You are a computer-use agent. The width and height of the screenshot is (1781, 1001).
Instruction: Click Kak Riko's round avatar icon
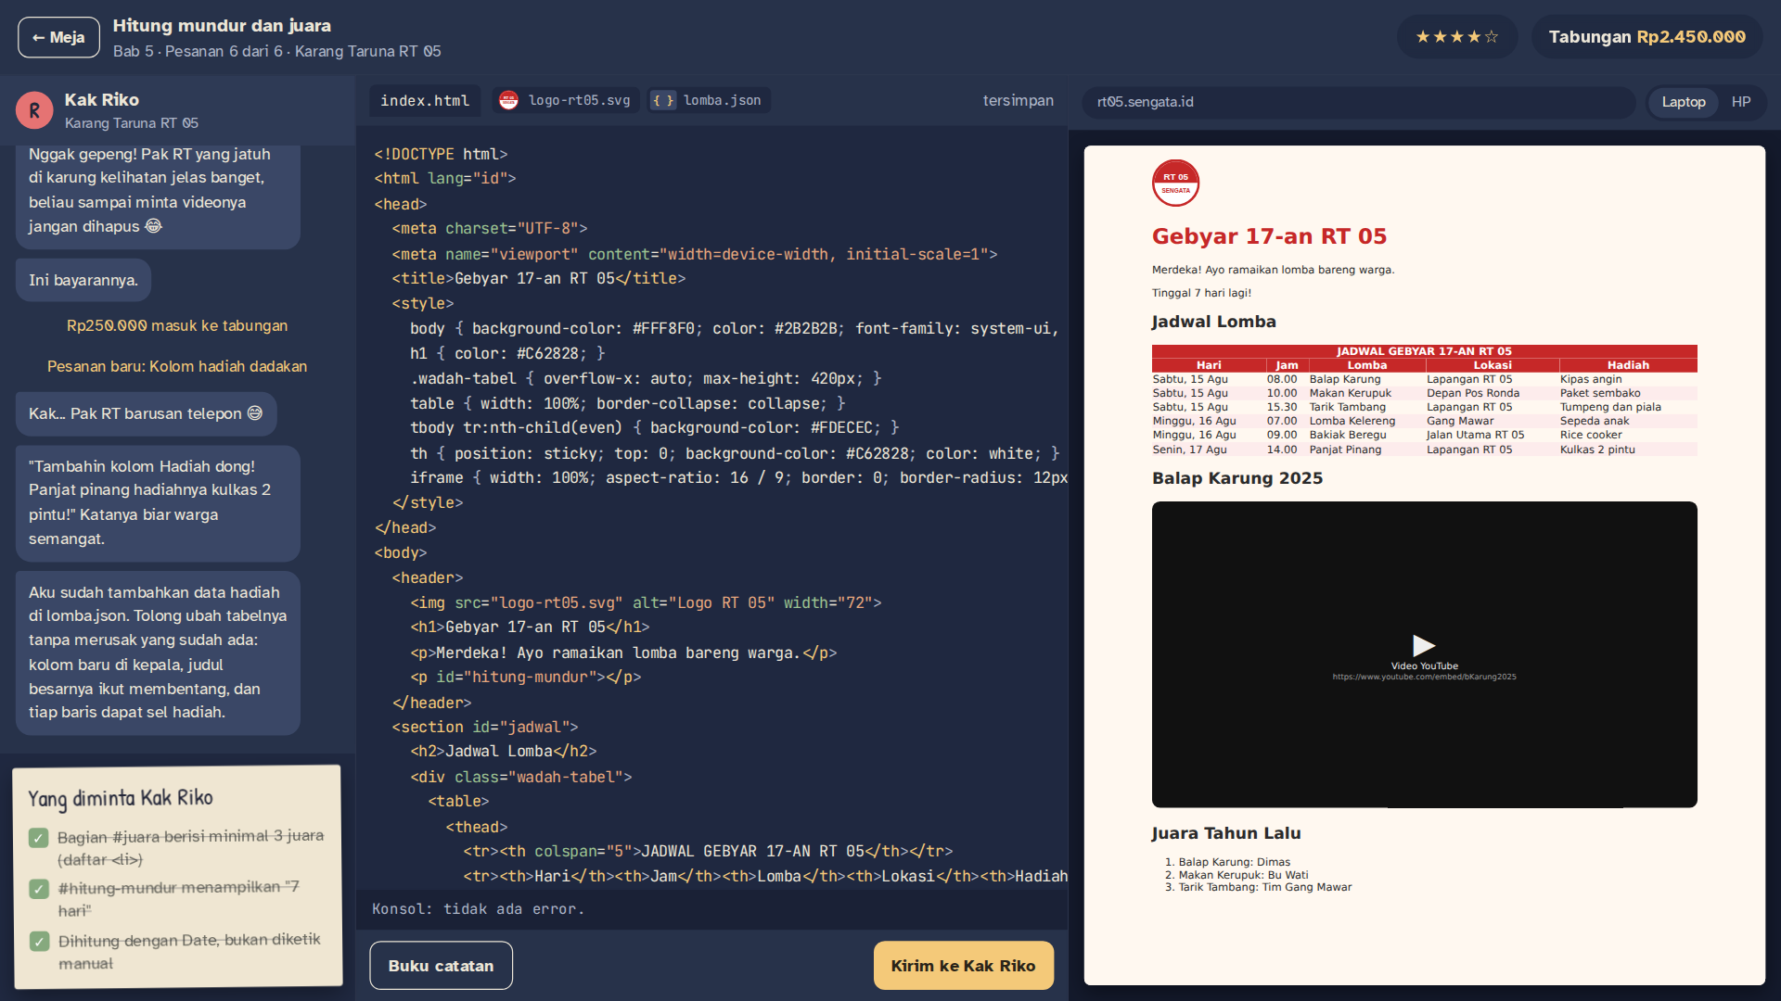[34, 110]
